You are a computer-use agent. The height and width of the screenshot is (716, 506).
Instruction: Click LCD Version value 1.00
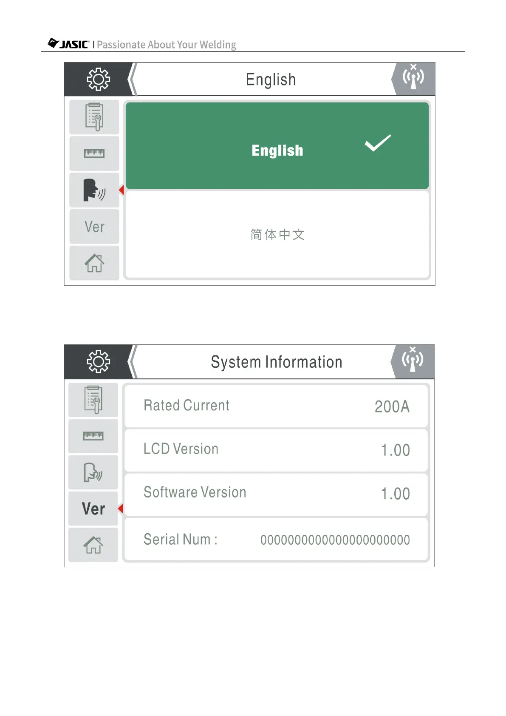click(x=396, y=450)
